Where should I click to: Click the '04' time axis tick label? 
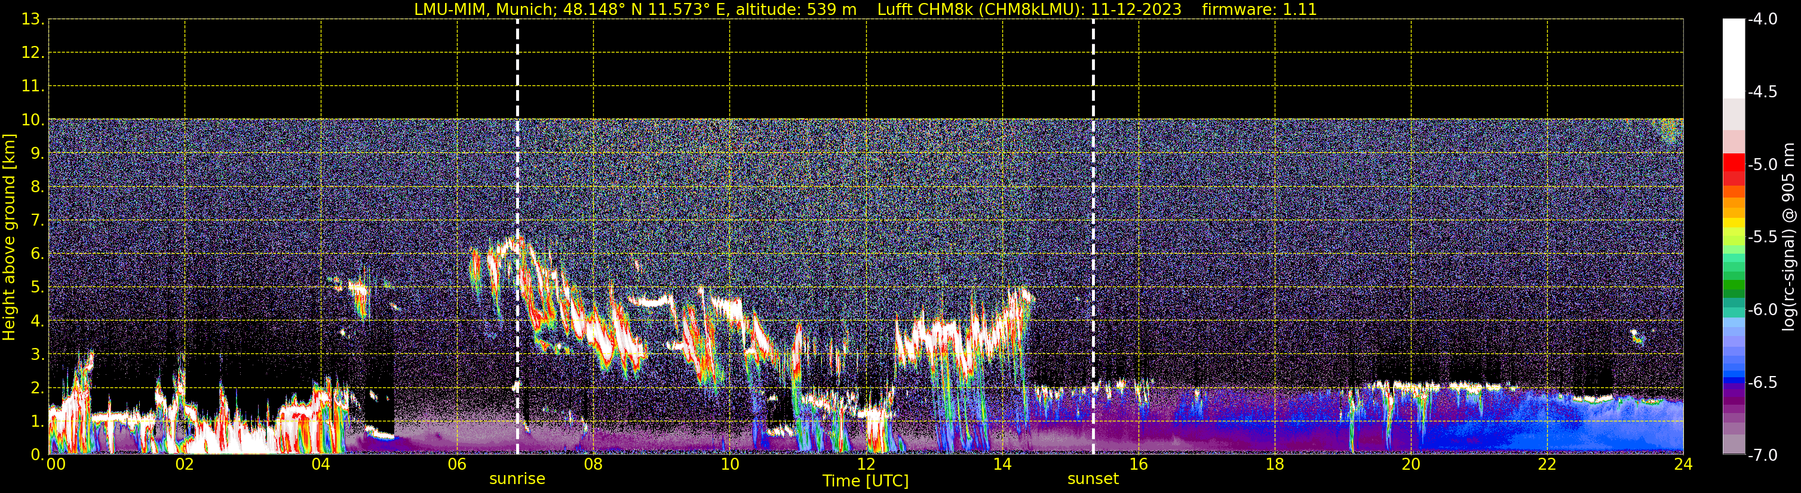click(x=321, y=464)
